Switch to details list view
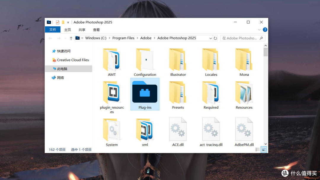 [x=257, y=150]
